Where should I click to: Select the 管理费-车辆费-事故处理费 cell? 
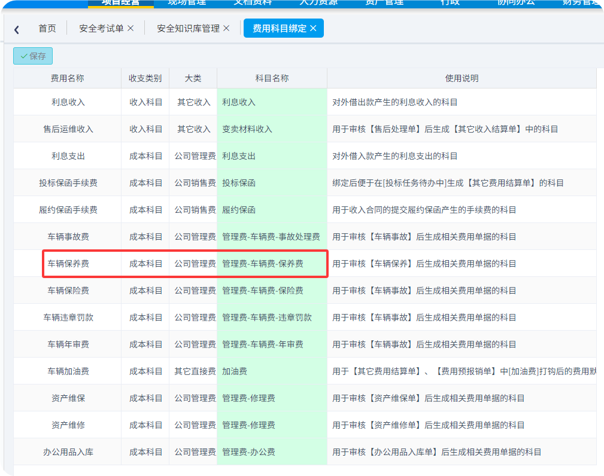point(272,237)
